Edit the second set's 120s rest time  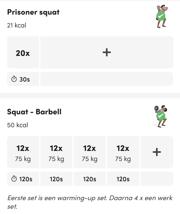[56, 179]
